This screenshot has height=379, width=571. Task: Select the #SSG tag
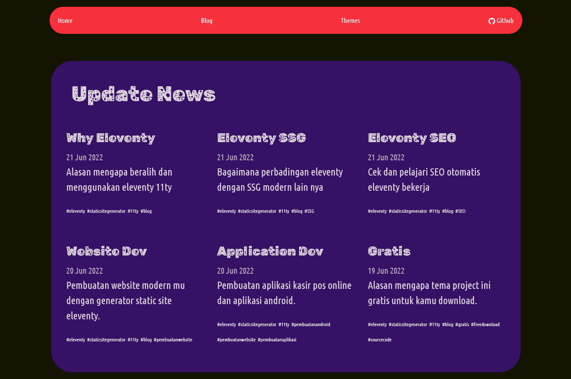click(x=309, y=211)
